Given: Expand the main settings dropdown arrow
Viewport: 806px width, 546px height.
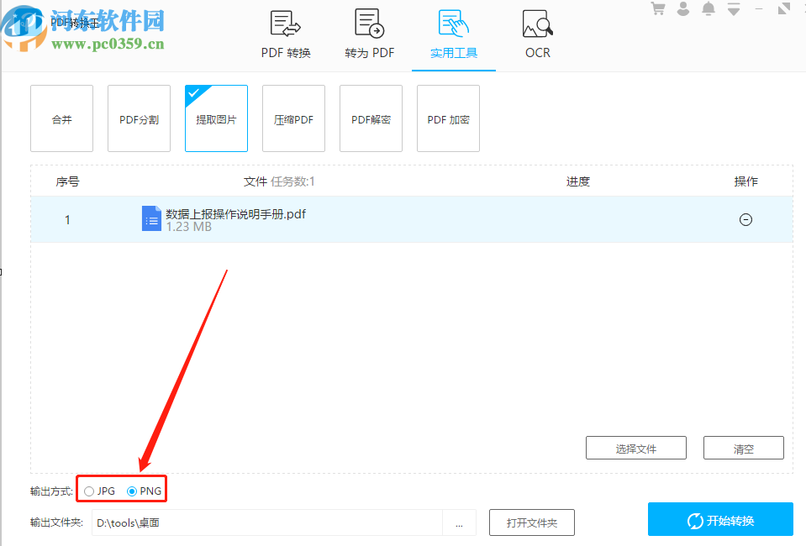Looking at the screenshot, I should coord(733,8).
